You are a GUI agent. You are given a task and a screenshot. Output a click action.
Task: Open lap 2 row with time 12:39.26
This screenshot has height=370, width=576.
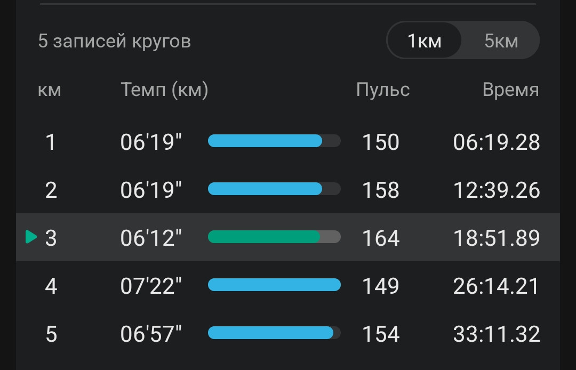[x=288, y=189]
